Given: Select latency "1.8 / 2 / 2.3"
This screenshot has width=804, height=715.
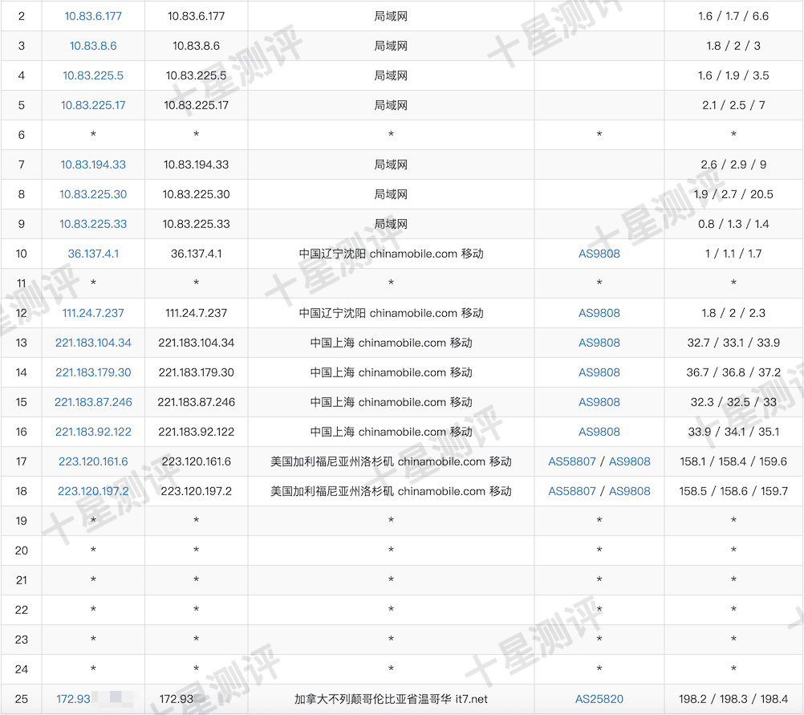Looking at the screenshot, I should [733, 314].
